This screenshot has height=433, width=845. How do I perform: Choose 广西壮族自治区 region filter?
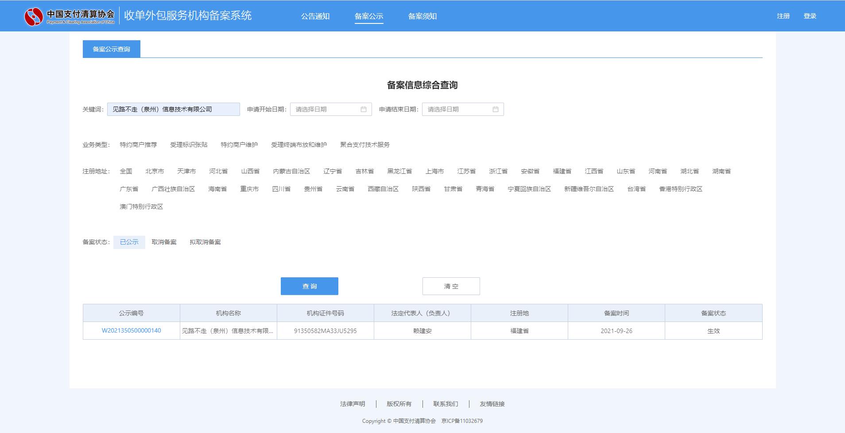coord(173,189)
